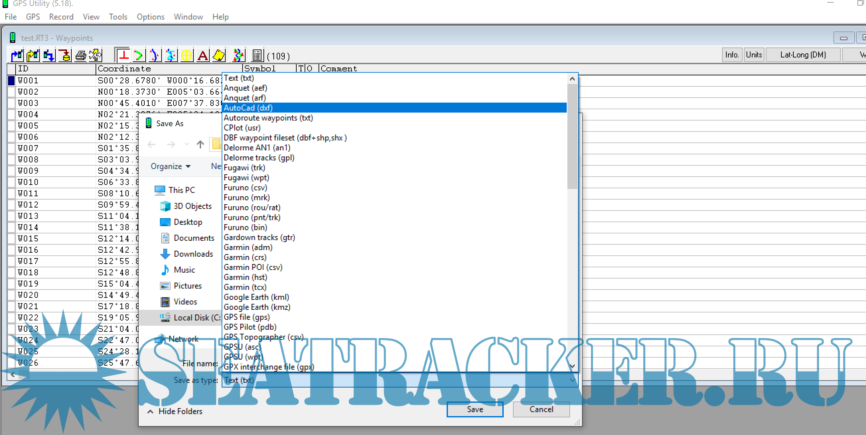The width and height of the screenshot is (866, 435).
Task: Open the Tools menu
Action: tap(118, 17)
